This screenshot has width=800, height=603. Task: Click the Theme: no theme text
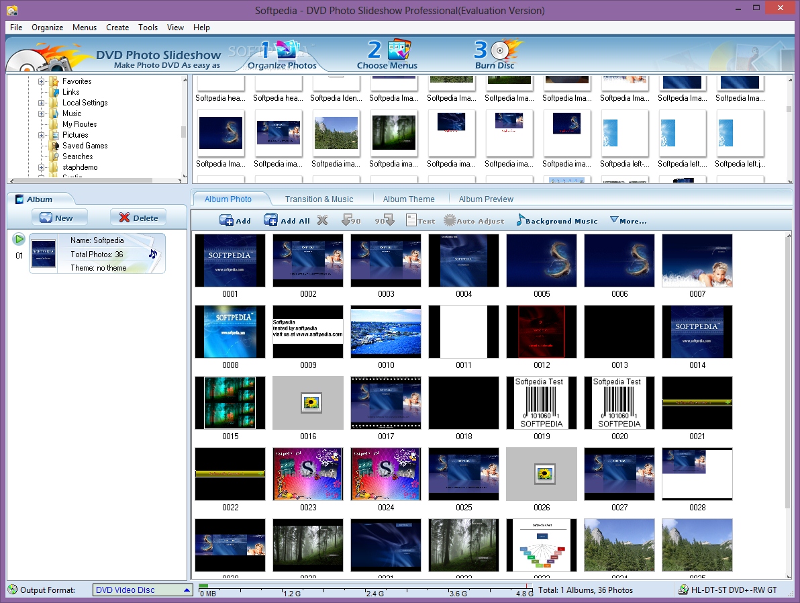pyautogui.click(x=99, y=268)
